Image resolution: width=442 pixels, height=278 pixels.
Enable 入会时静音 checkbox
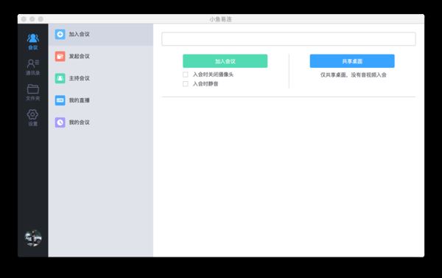click(x=186, y=84)
